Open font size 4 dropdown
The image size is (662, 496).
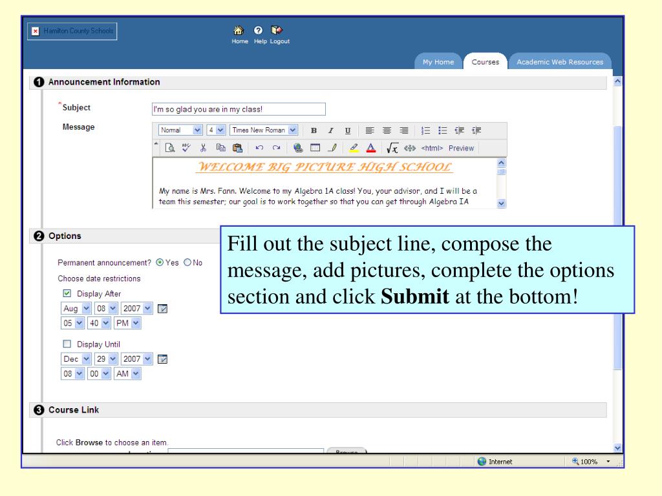pos(216,130)
